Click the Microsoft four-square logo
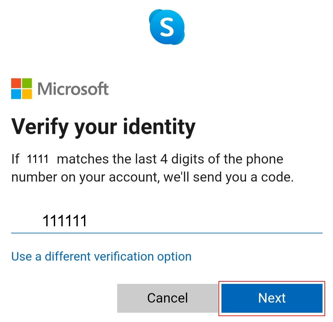The image size is (333, 322). [x=21, y=89]
